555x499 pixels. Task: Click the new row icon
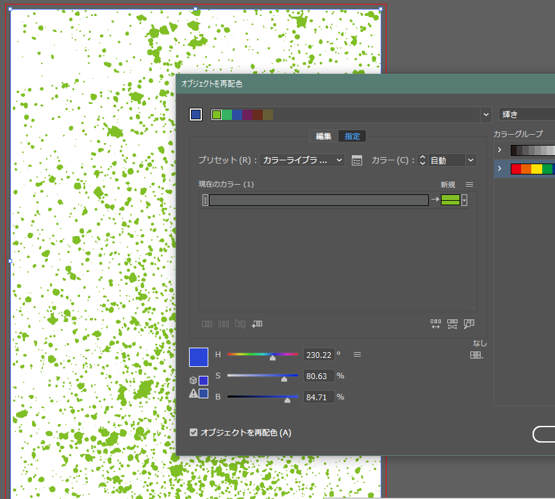[x=257, y=324]
